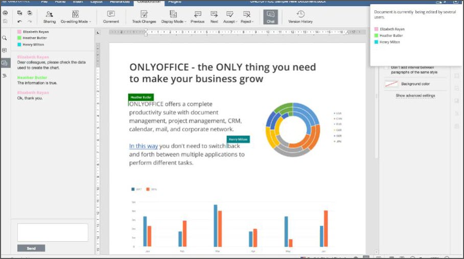Enable Track Changes

144,16
